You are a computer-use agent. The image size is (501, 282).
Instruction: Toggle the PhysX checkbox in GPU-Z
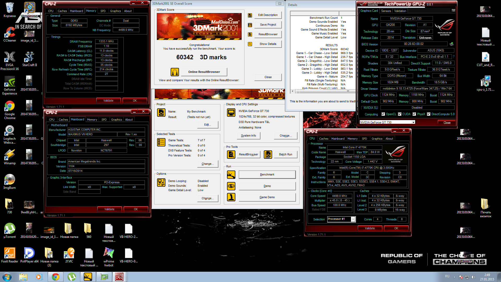click(414, 114)
